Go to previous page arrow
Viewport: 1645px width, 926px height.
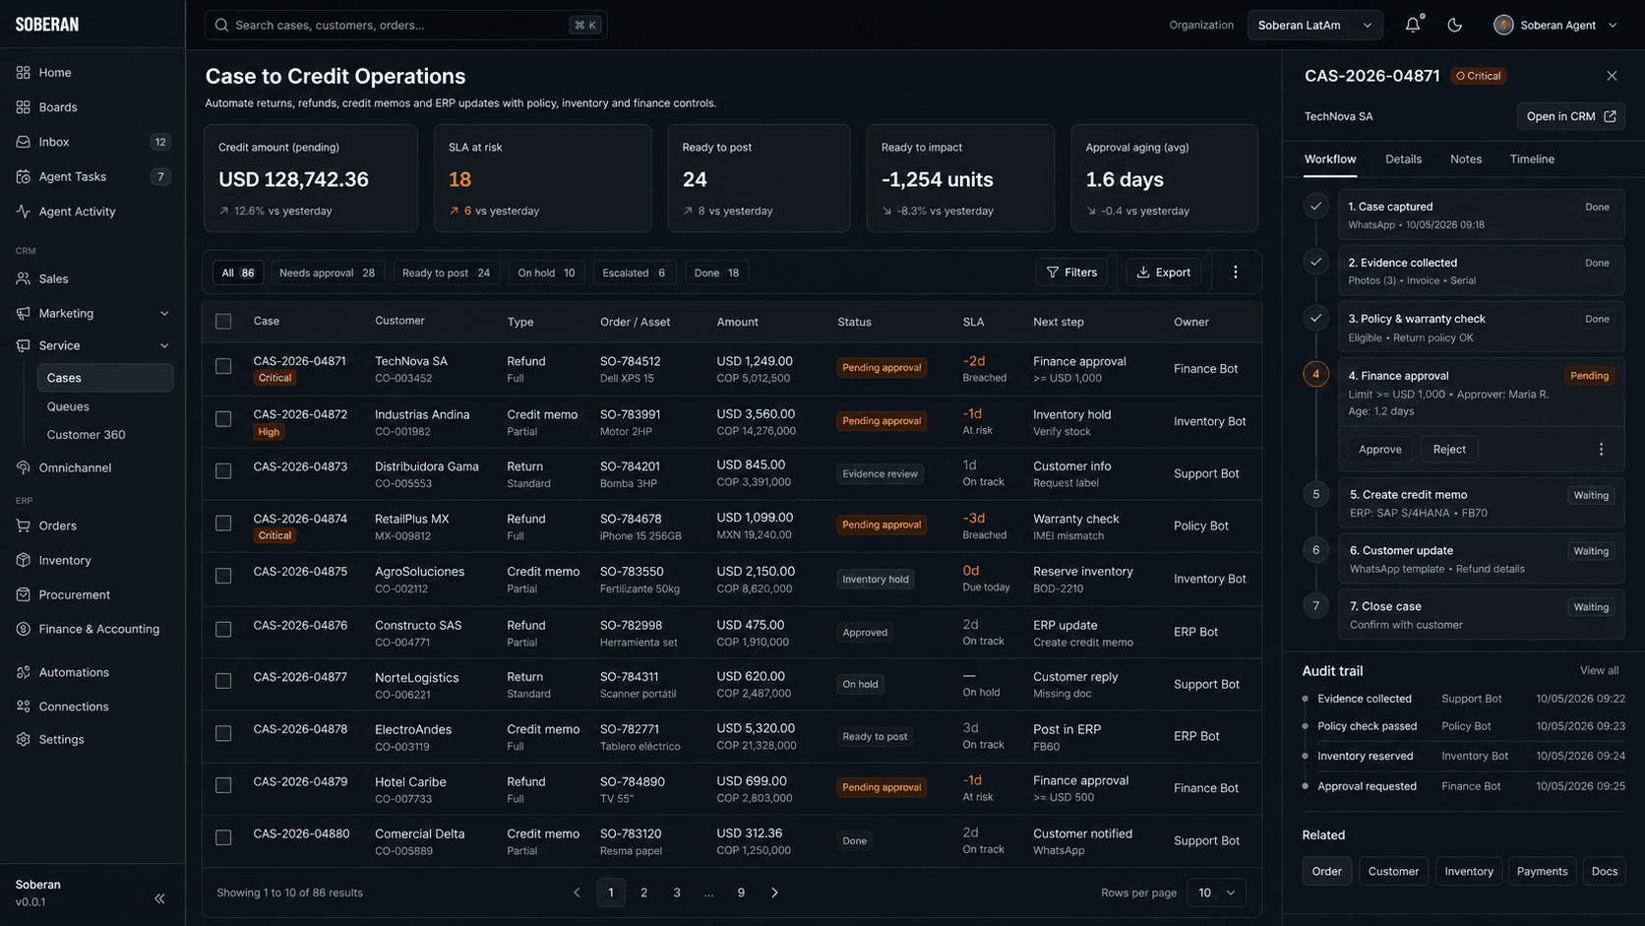coord(577,894)
